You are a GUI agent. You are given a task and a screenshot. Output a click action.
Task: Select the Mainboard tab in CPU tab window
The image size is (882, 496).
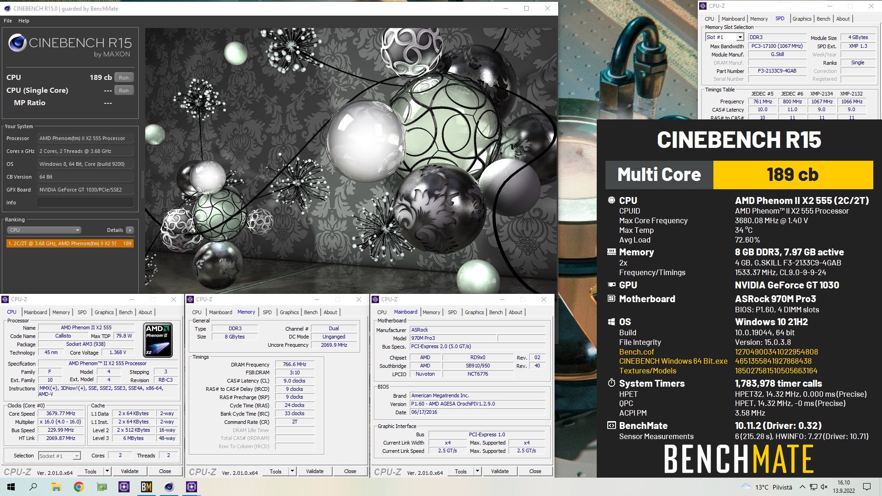[x=35, y=312]
